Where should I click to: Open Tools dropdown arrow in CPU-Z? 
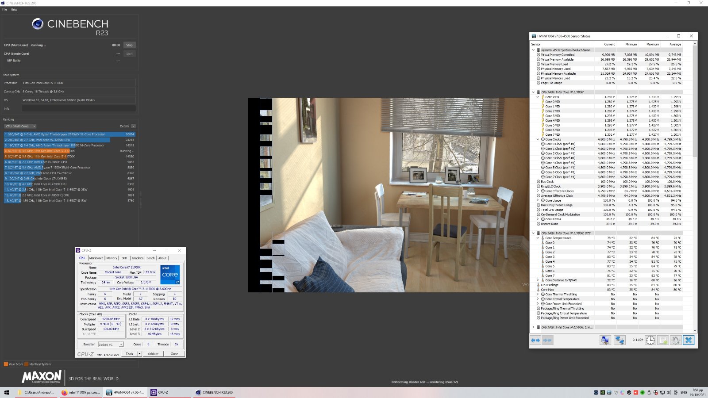click(x=139, y=354)
